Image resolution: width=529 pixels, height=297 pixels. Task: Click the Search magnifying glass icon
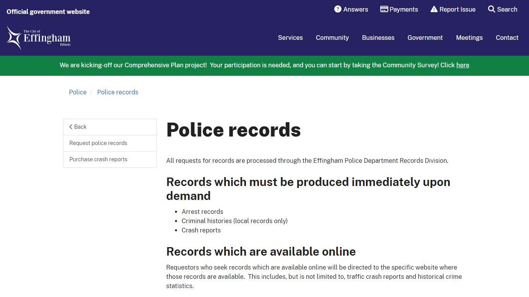(492, 9)
